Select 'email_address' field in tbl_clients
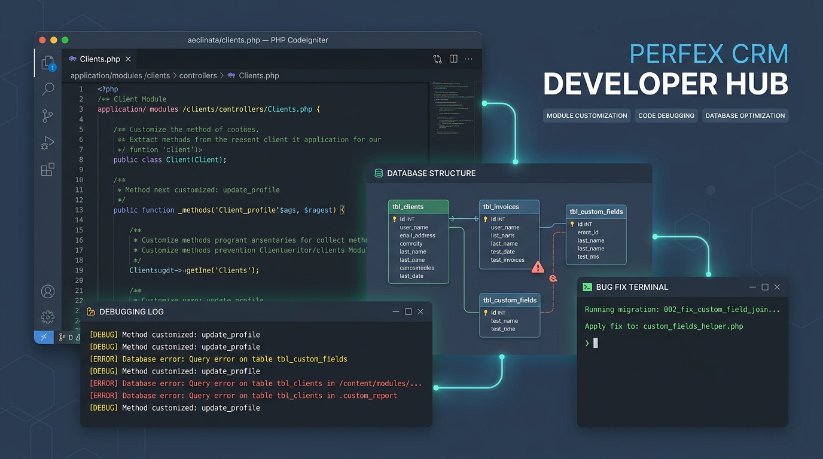Viewport: 823px width, 459px height. [417, 235]
